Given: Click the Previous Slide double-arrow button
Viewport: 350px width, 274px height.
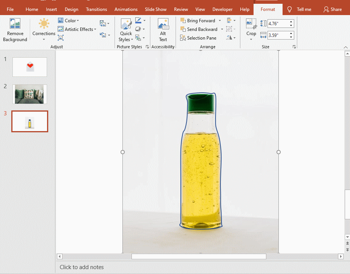Looking at the screenshot, I should click(x=347, y=243).
